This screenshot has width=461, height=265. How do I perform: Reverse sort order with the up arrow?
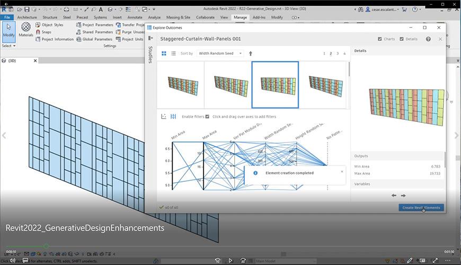click(251, 53)
